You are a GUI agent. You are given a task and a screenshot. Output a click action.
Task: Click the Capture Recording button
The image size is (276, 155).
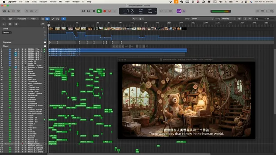[x=110, y=11]
